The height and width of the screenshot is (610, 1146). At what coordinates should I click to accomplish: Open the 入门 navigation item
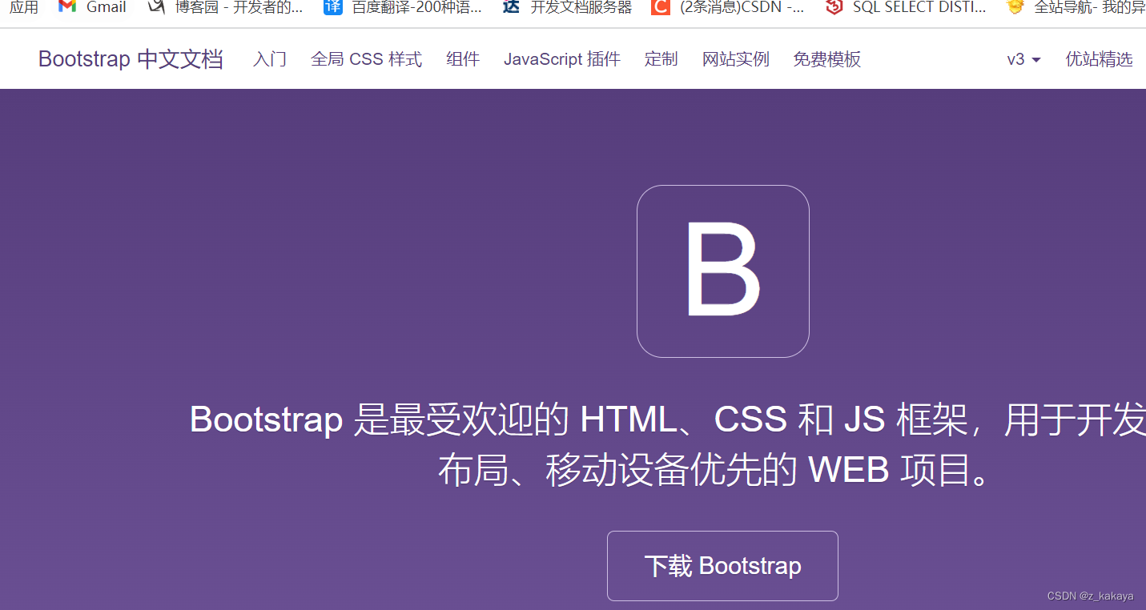270,59
